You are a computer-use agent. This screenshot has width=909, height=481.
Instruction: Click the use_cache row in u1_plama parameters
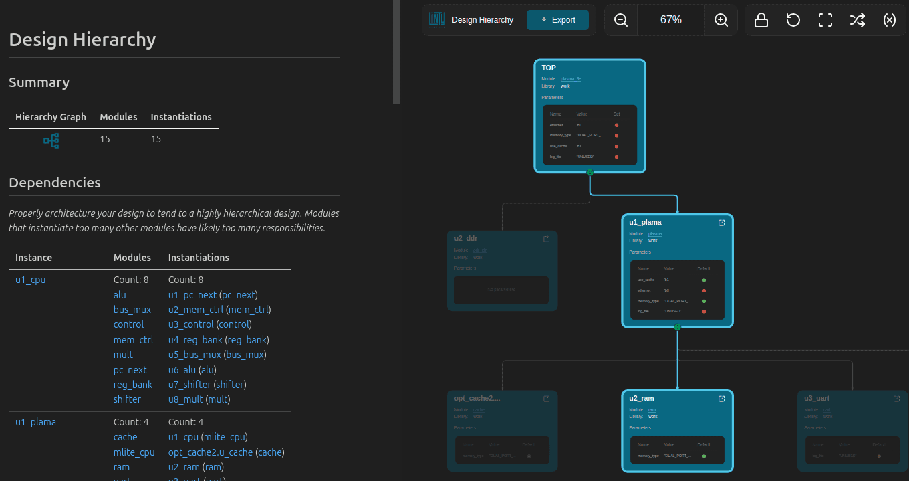point(677,280)
